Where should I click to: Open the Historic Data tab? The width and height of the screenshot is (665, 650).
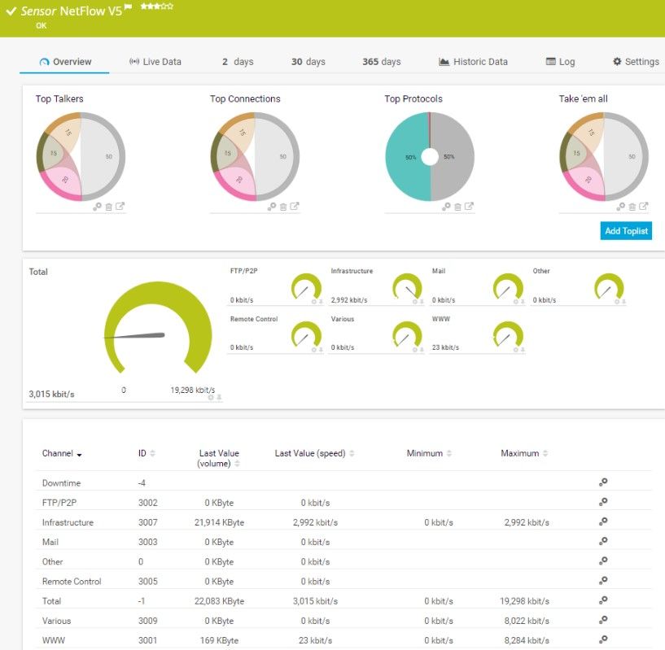click(x=473, y=61)
